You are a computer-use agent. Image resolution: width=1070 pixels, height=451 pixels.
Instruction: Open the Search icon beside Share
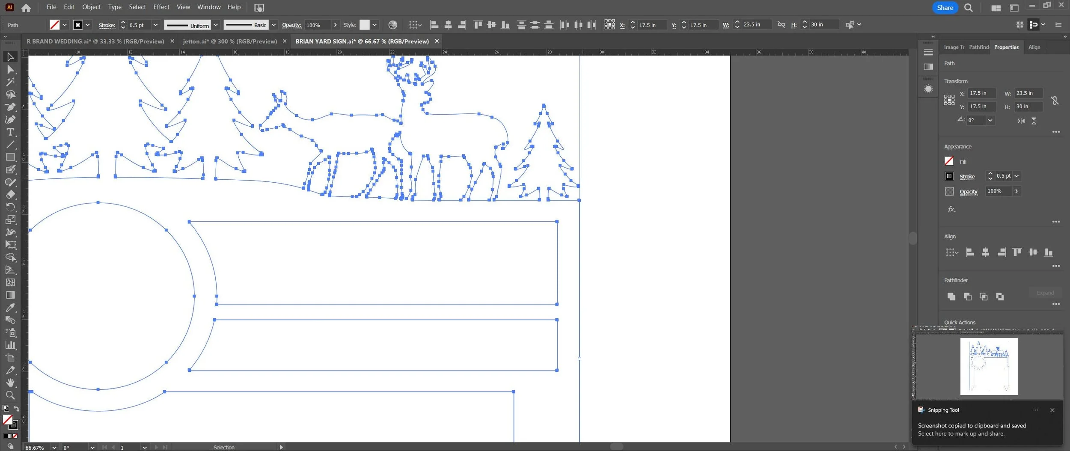[x=968, y=8]
